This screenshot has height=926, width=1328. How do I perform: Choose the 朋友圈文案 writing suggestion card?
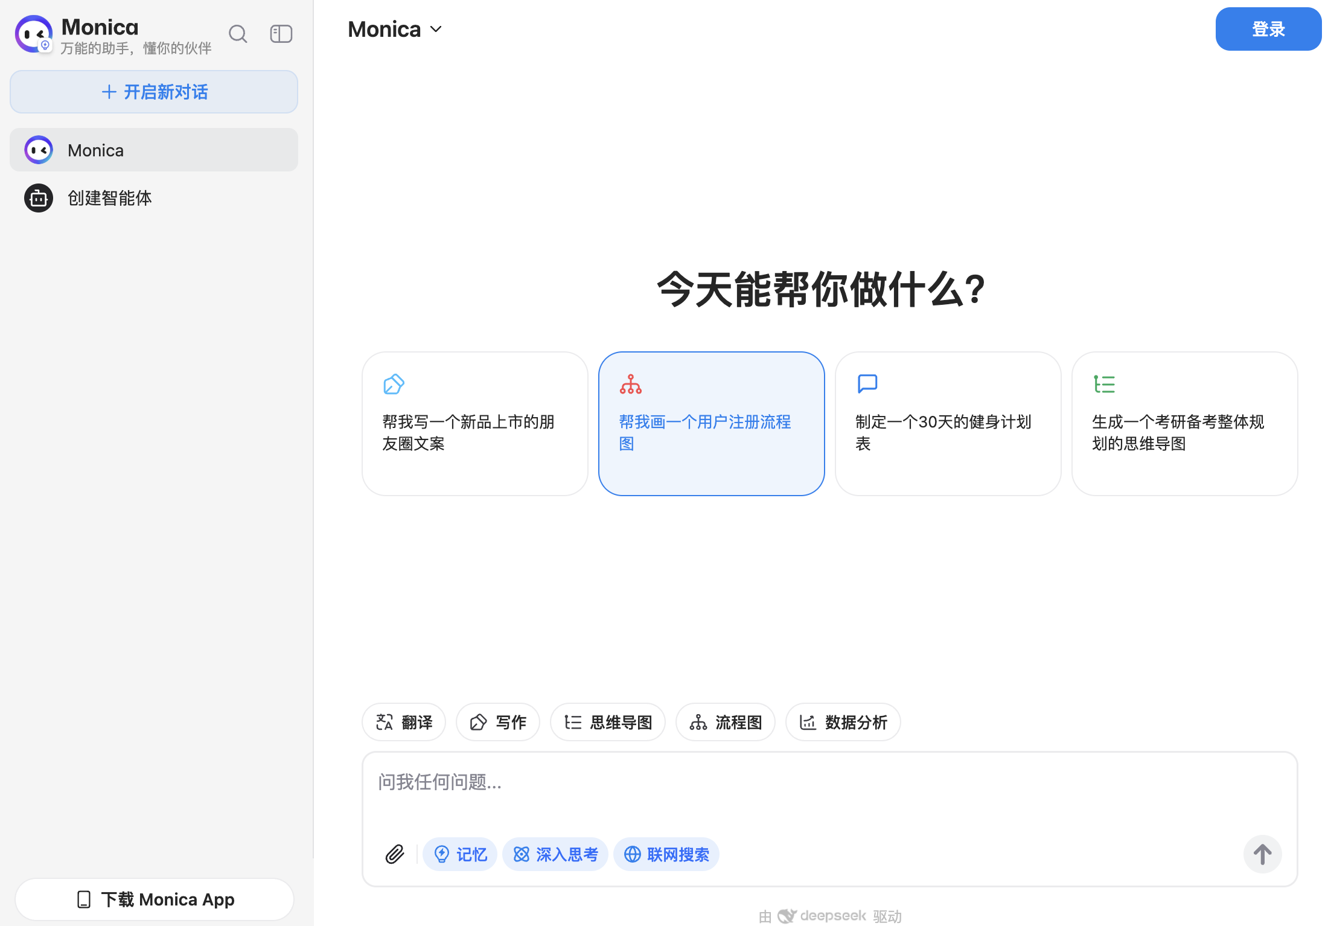[475, 424]
